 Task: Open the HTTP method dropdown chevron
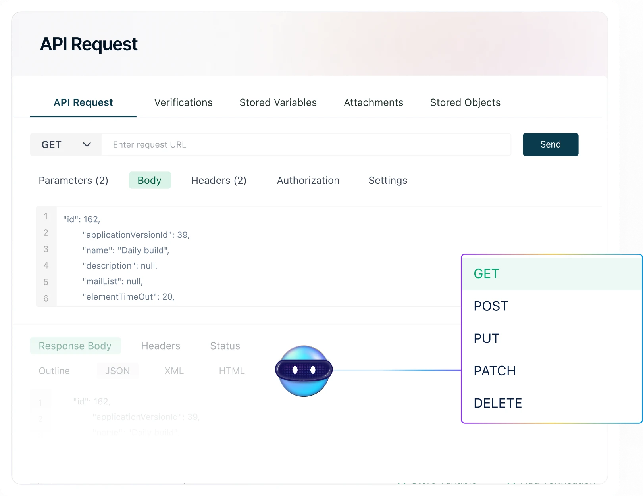point(87,144)
